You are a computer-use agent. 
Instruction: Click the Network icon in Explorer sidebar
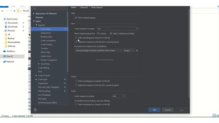click(x=4, y=61)
